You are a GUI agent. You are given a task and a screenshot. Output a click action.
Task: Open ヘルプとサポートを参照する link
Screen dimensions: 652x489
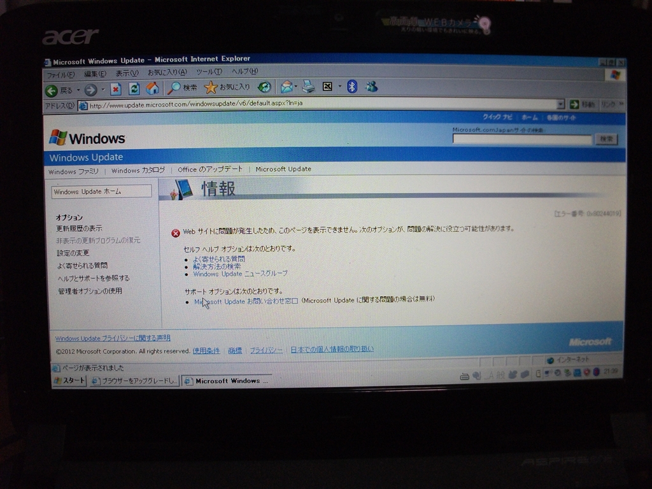pos(94,278)
